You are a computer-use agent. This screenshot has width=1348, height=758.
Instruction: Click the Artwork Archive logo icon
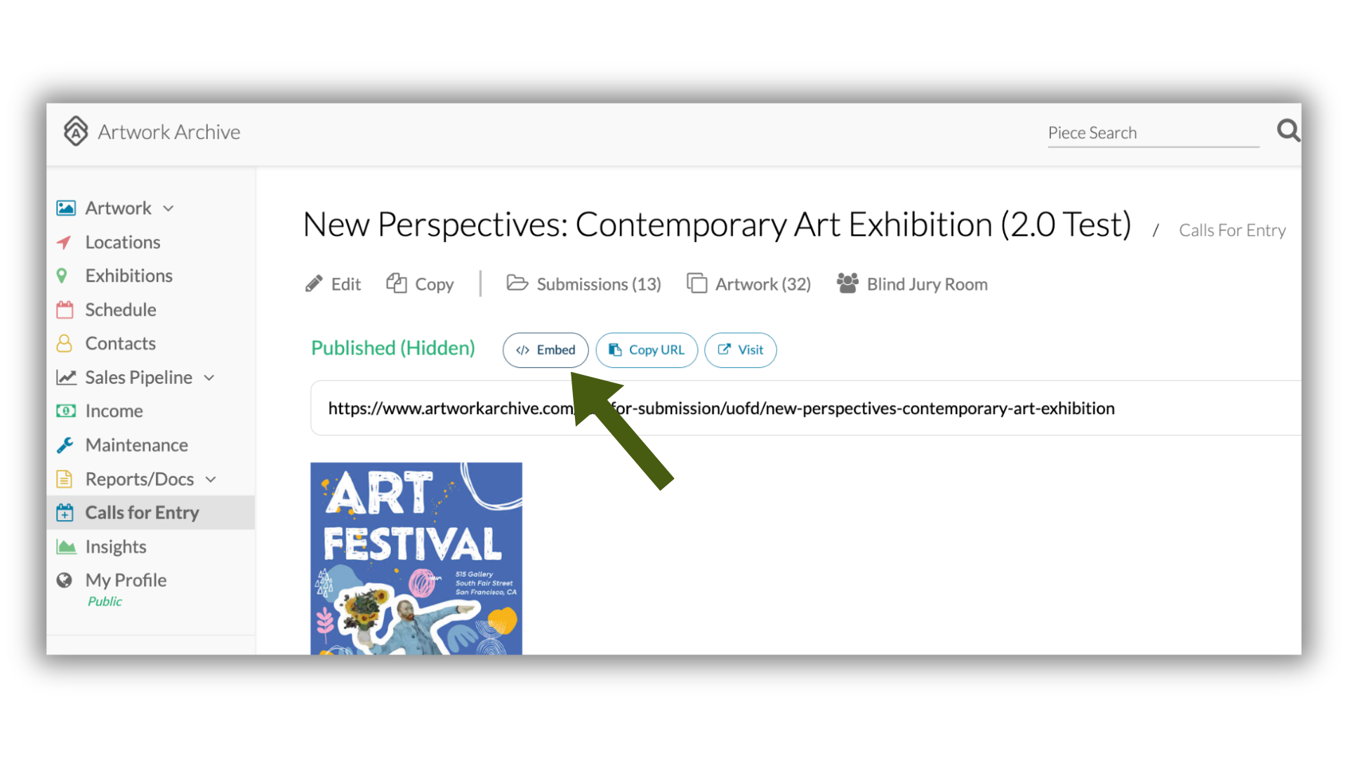76,131
